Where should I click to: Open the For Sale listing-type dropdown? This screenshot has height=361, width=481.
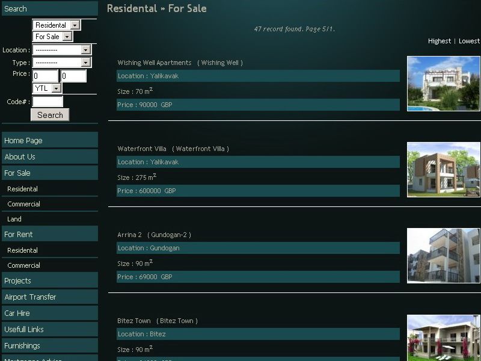click(x=52, y=37)
